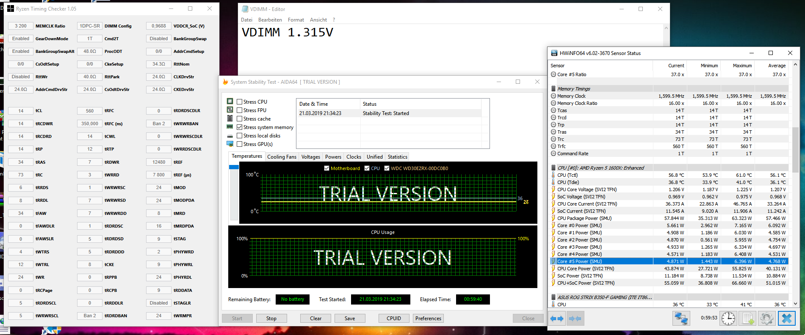
Task: Click HWiNFO scrollbar down arrow
Action: click(795, 304)
